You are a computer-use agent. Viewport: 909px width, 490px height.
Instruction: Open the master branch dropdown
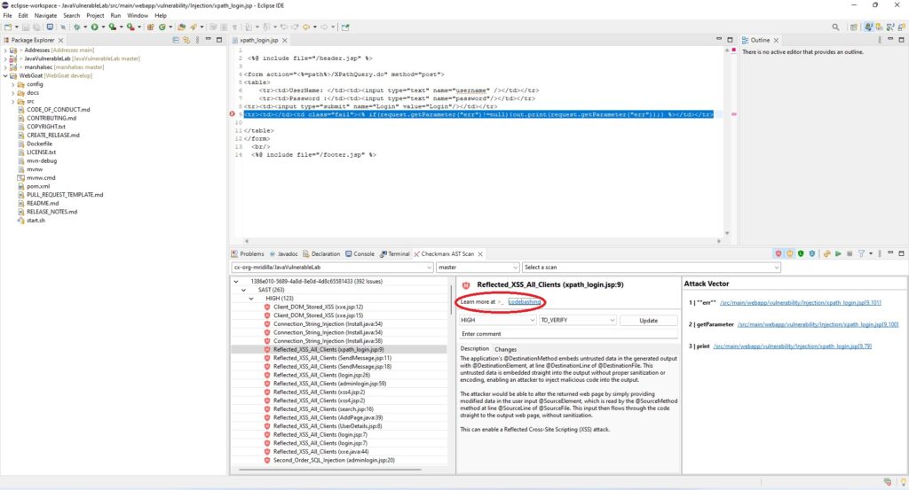pyautogui.click(x=477, y=267)
